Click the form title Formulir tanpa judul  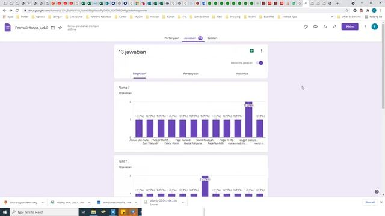click(x=31, y=28)
